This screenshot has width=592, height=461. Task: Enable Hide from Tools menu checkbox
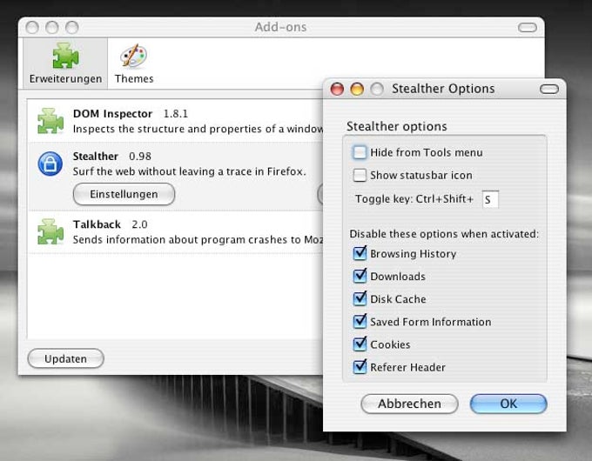(x=360, y=152)
